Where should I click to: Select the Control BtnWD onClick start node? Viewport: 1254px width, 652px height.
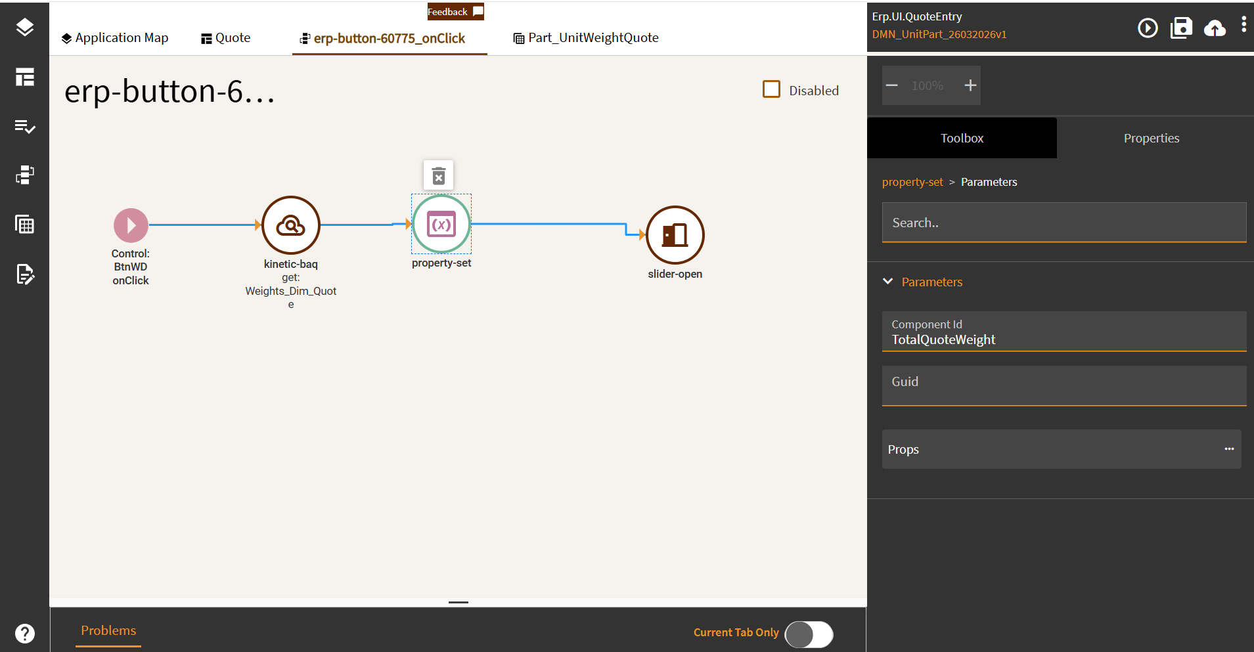[x=131, y=225]
